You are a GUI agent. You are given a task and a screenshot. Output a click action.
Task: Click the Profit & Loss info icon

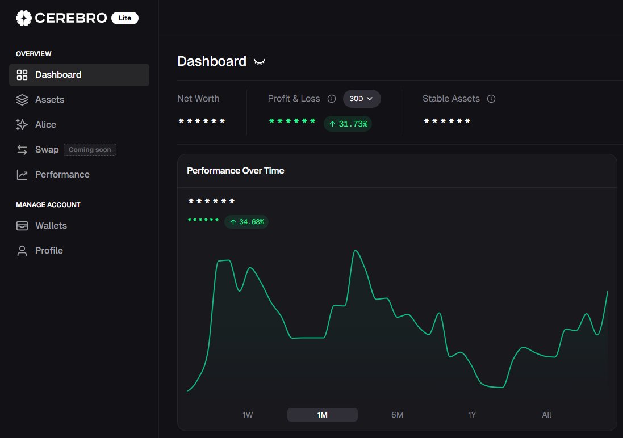[x=332, y=98]
